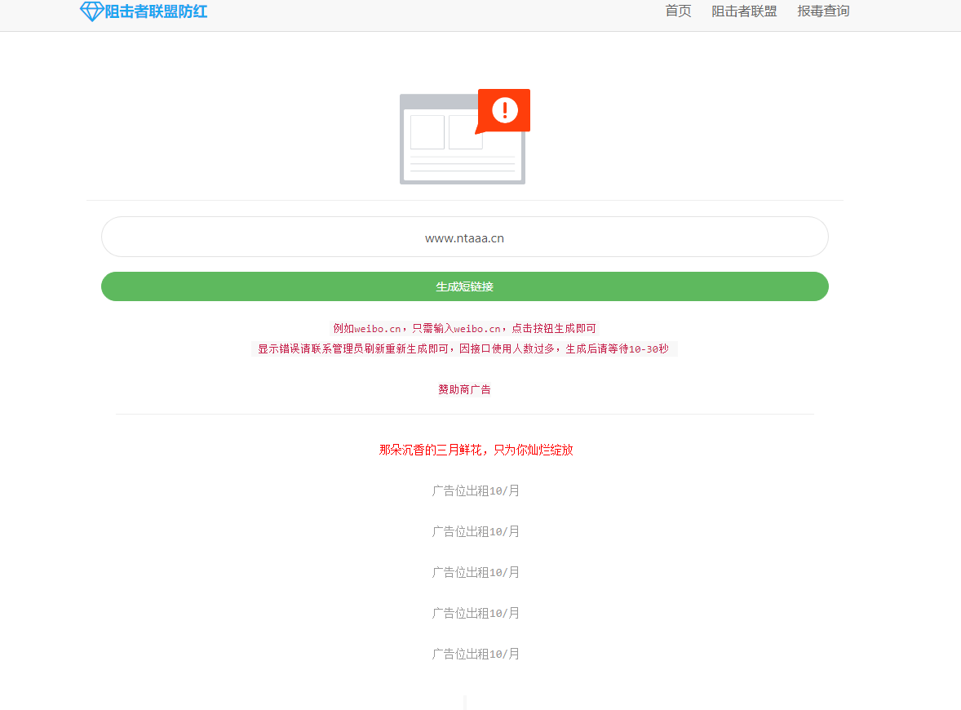Image resolution: width=961 pixels, height=710 pixels.
Task: Click the left thumbnail box inside the illustration
Action: [x=427, y=132]
